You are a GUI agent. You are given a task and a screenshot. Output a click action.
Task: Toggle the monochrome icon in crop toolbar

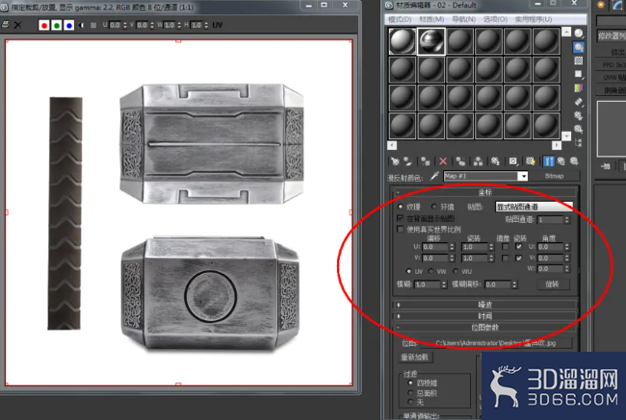click(x=93, y=25)
